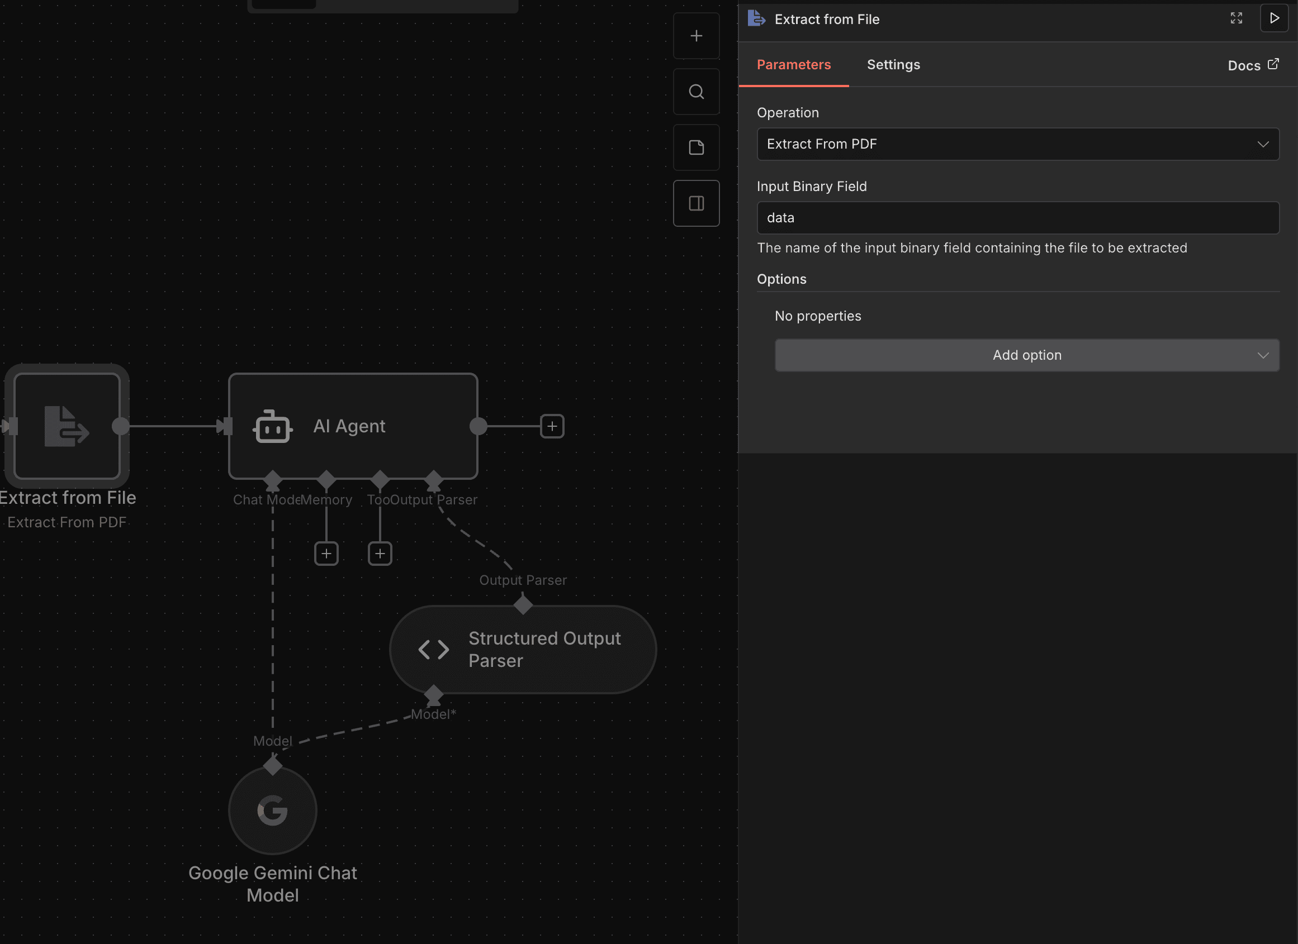
Task: Select the Structured Output Parser node
Action: (523, 649)
